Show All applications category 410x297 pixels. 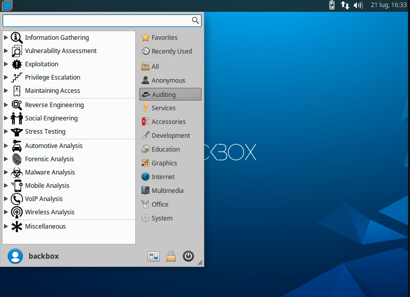click(x=171, y=67)
